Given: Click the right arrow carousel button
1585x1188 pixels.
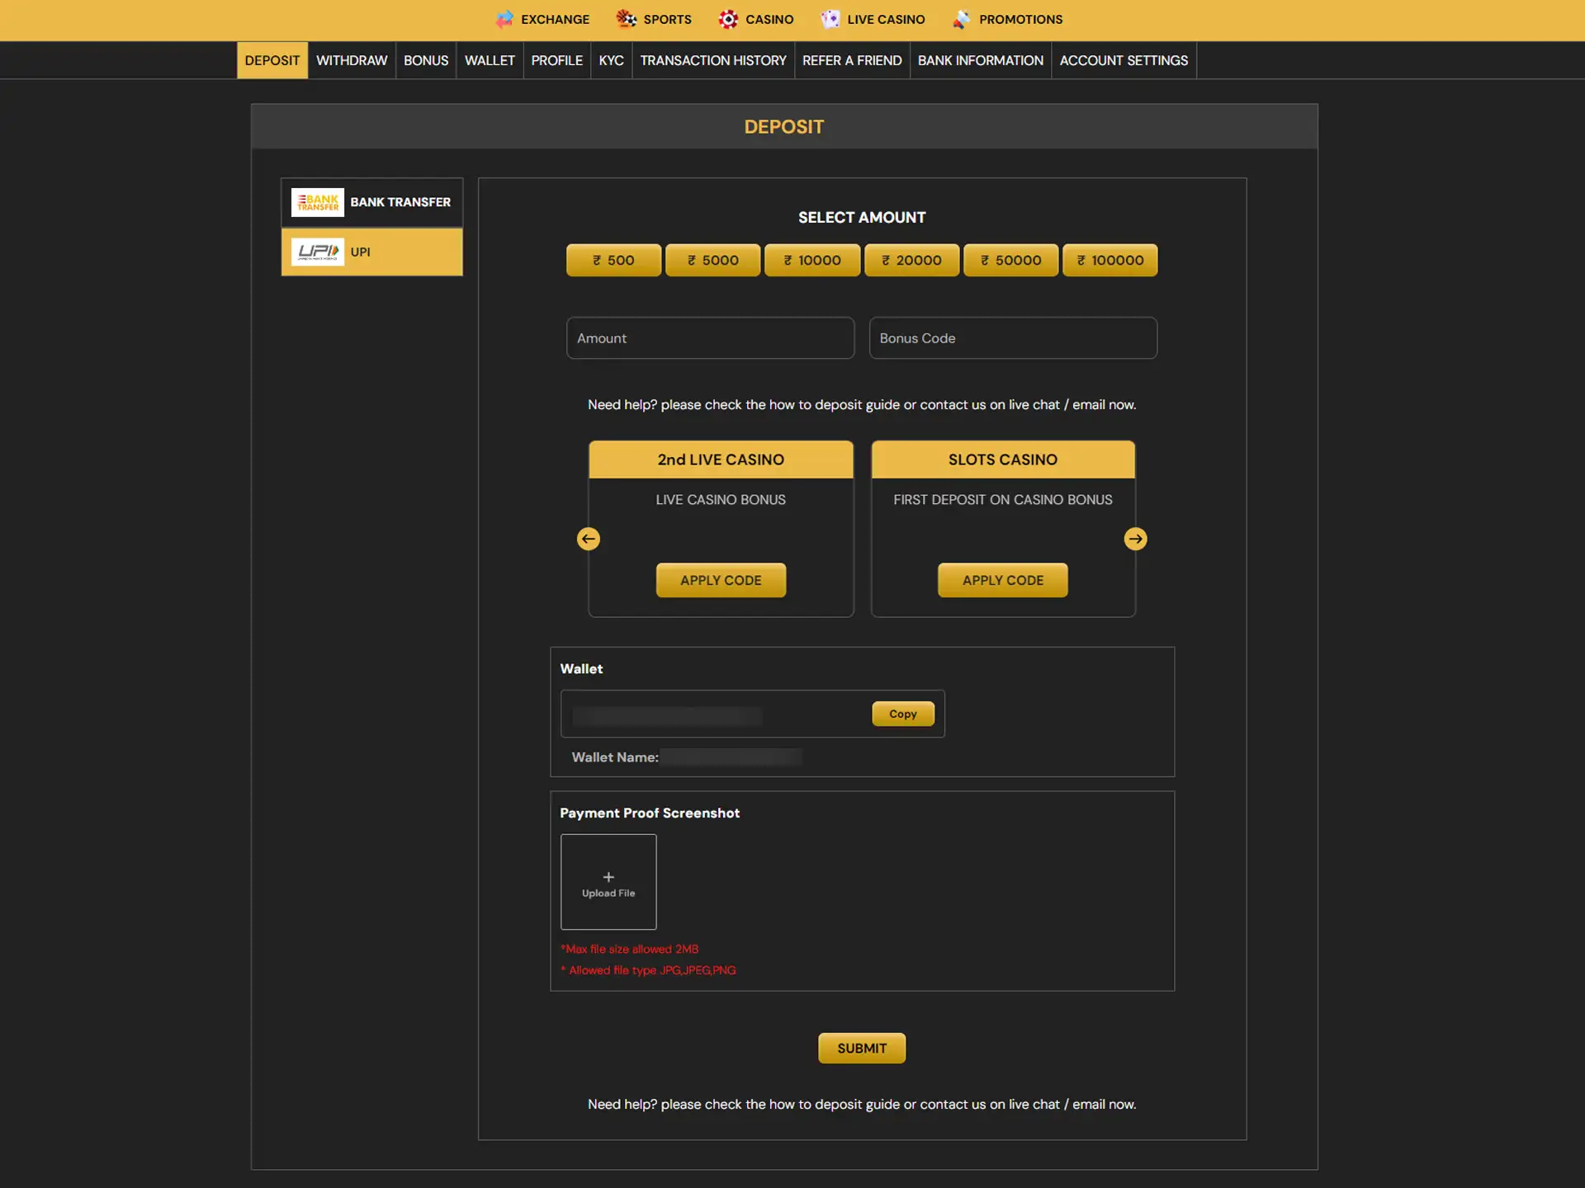Looking at the screenshot, I should tap(1134, 538).
